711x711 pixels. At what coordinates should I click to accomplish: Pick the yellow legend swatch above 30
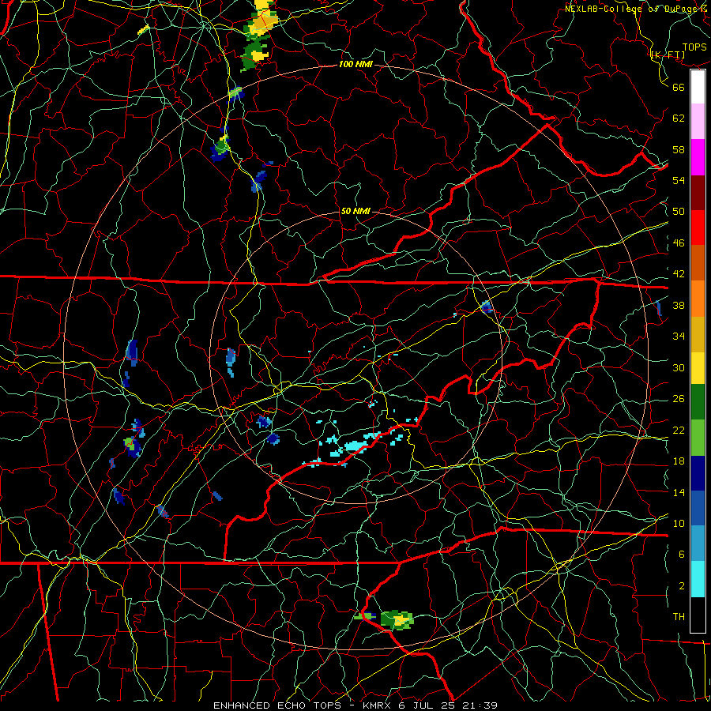698,367
